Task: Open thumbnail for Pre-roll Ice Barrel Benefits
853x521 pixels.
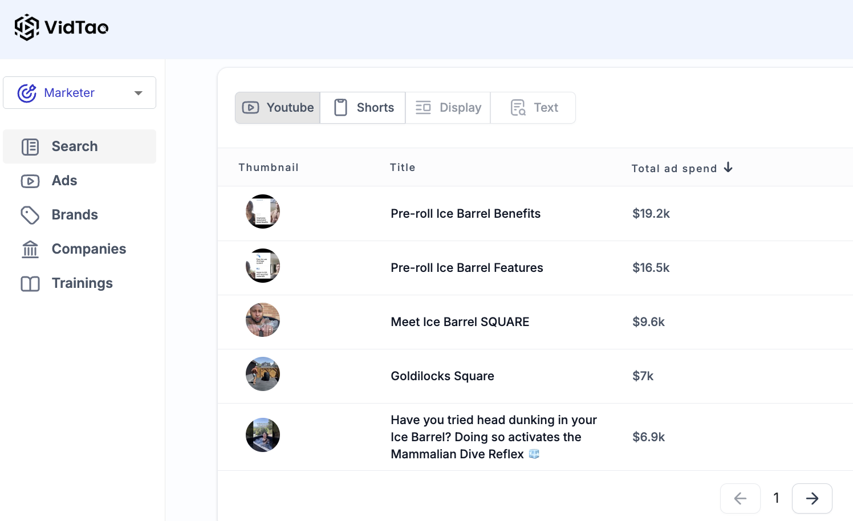Action: coord(263,211)
